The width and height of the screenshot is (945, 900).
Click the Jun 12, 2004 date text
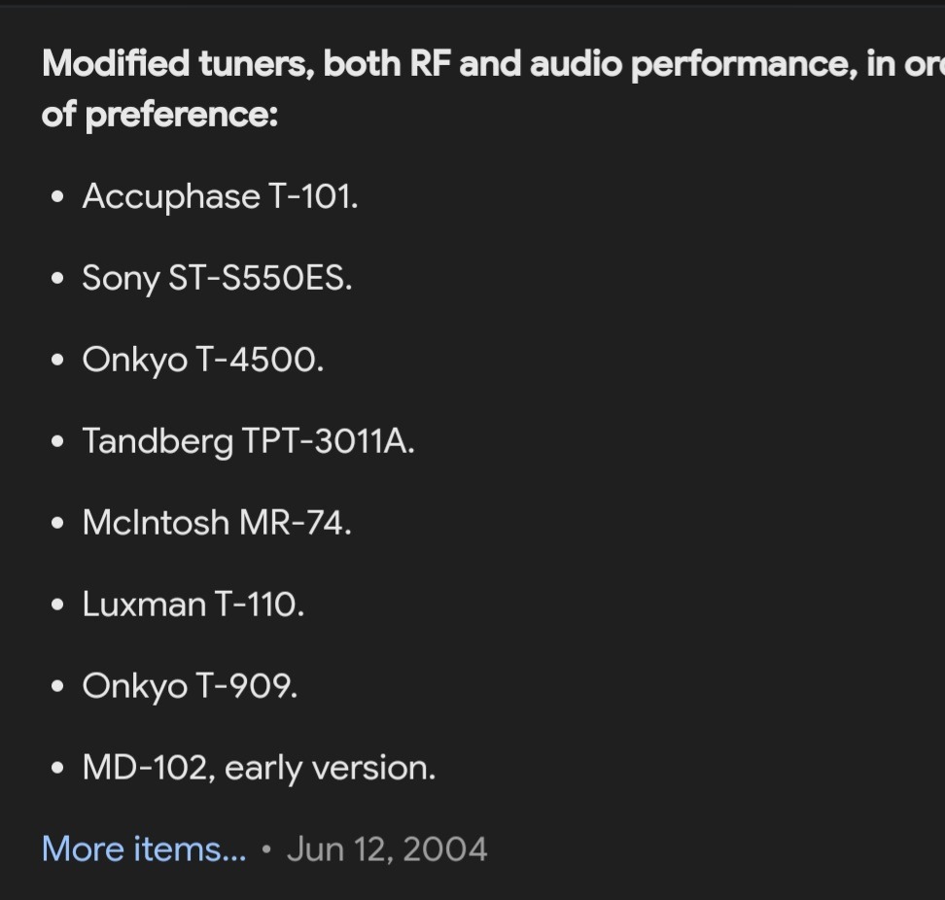point(387,848)
